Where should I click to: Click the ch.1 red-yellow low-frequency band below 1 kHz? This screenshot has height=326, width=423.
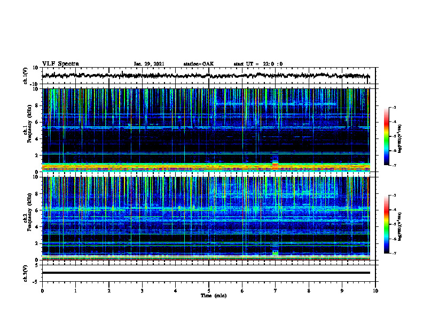[206, 167]
